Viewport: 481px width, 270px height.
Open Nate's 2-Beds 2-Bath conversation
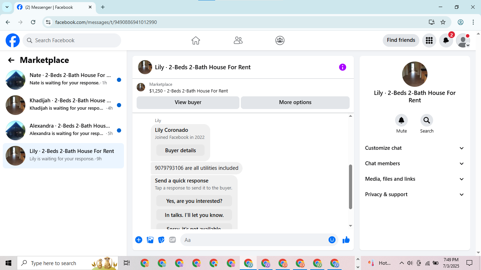point(63,80)
